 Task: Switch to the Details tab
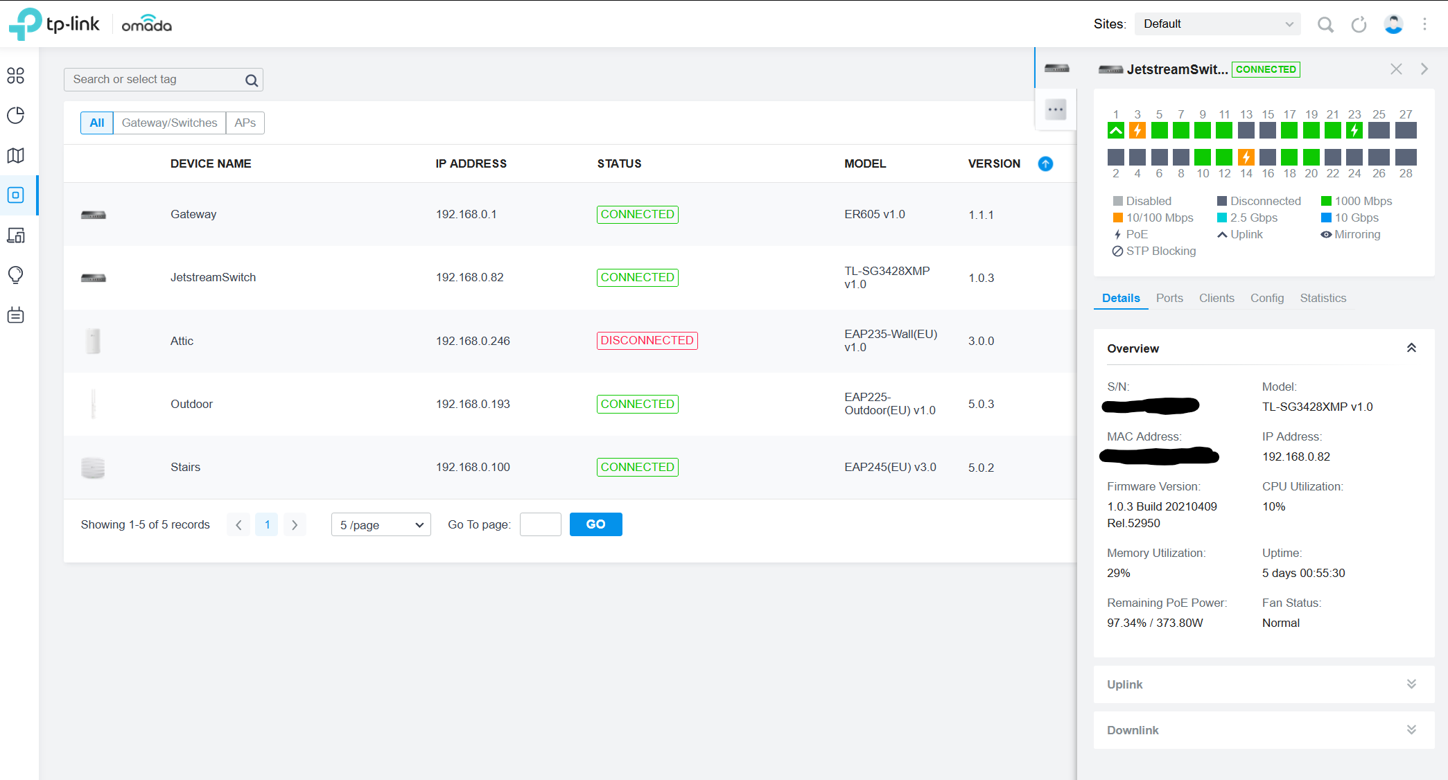pyautogui.click(x=1121, y=298)
